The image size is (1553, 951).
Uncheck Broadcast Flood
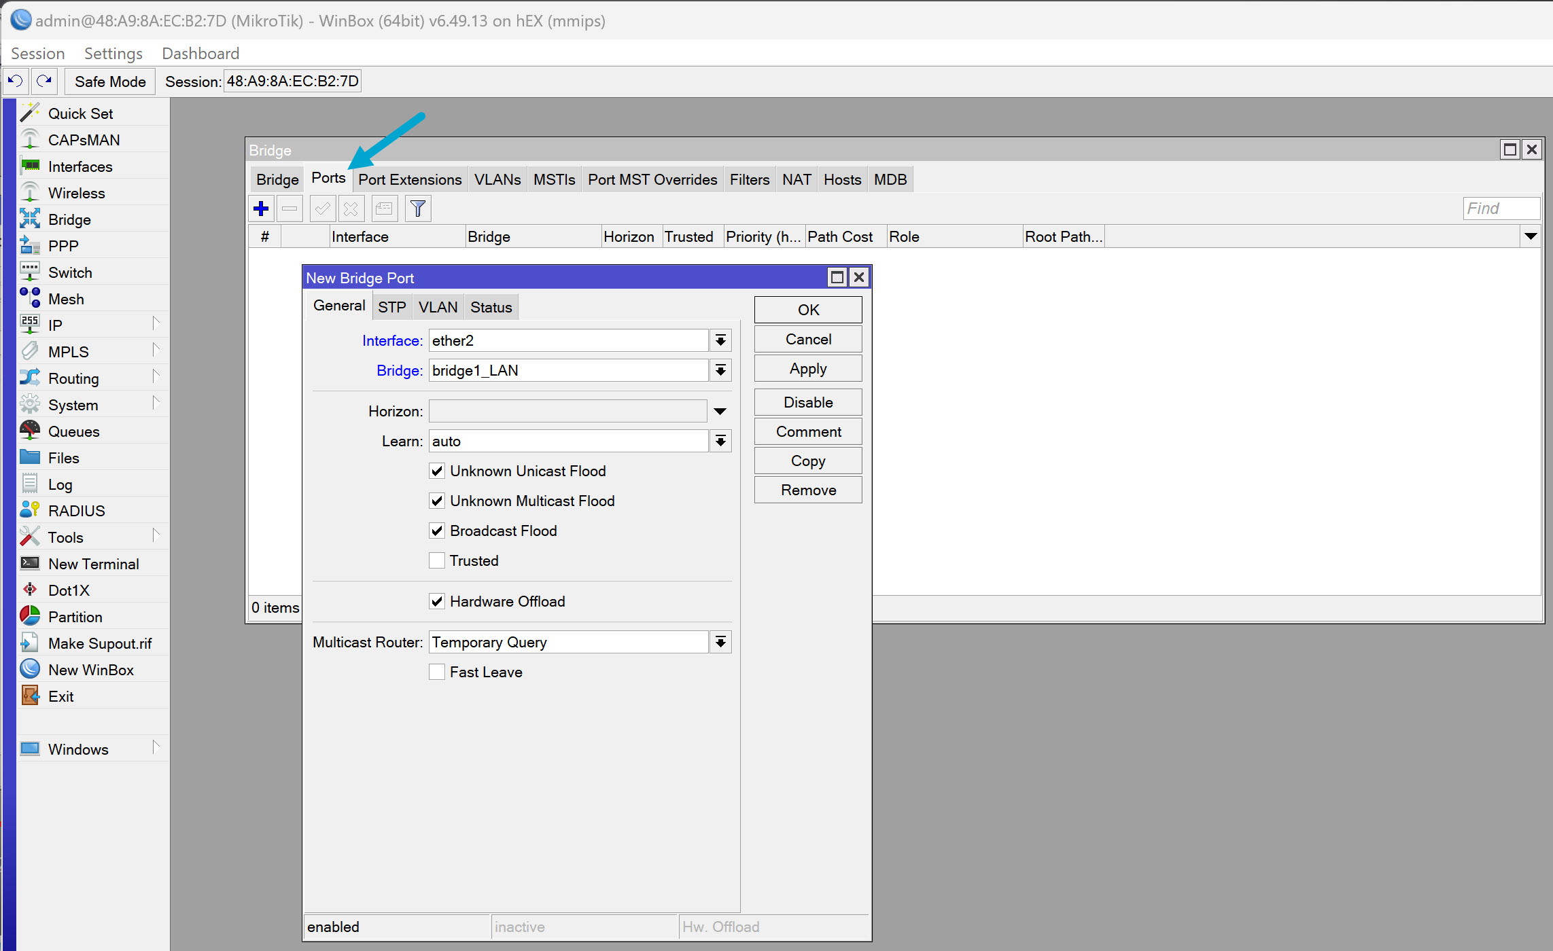(437, 531)
